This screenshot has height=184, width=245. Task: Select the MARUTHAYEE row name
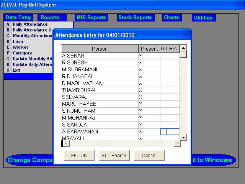(79, 104)
